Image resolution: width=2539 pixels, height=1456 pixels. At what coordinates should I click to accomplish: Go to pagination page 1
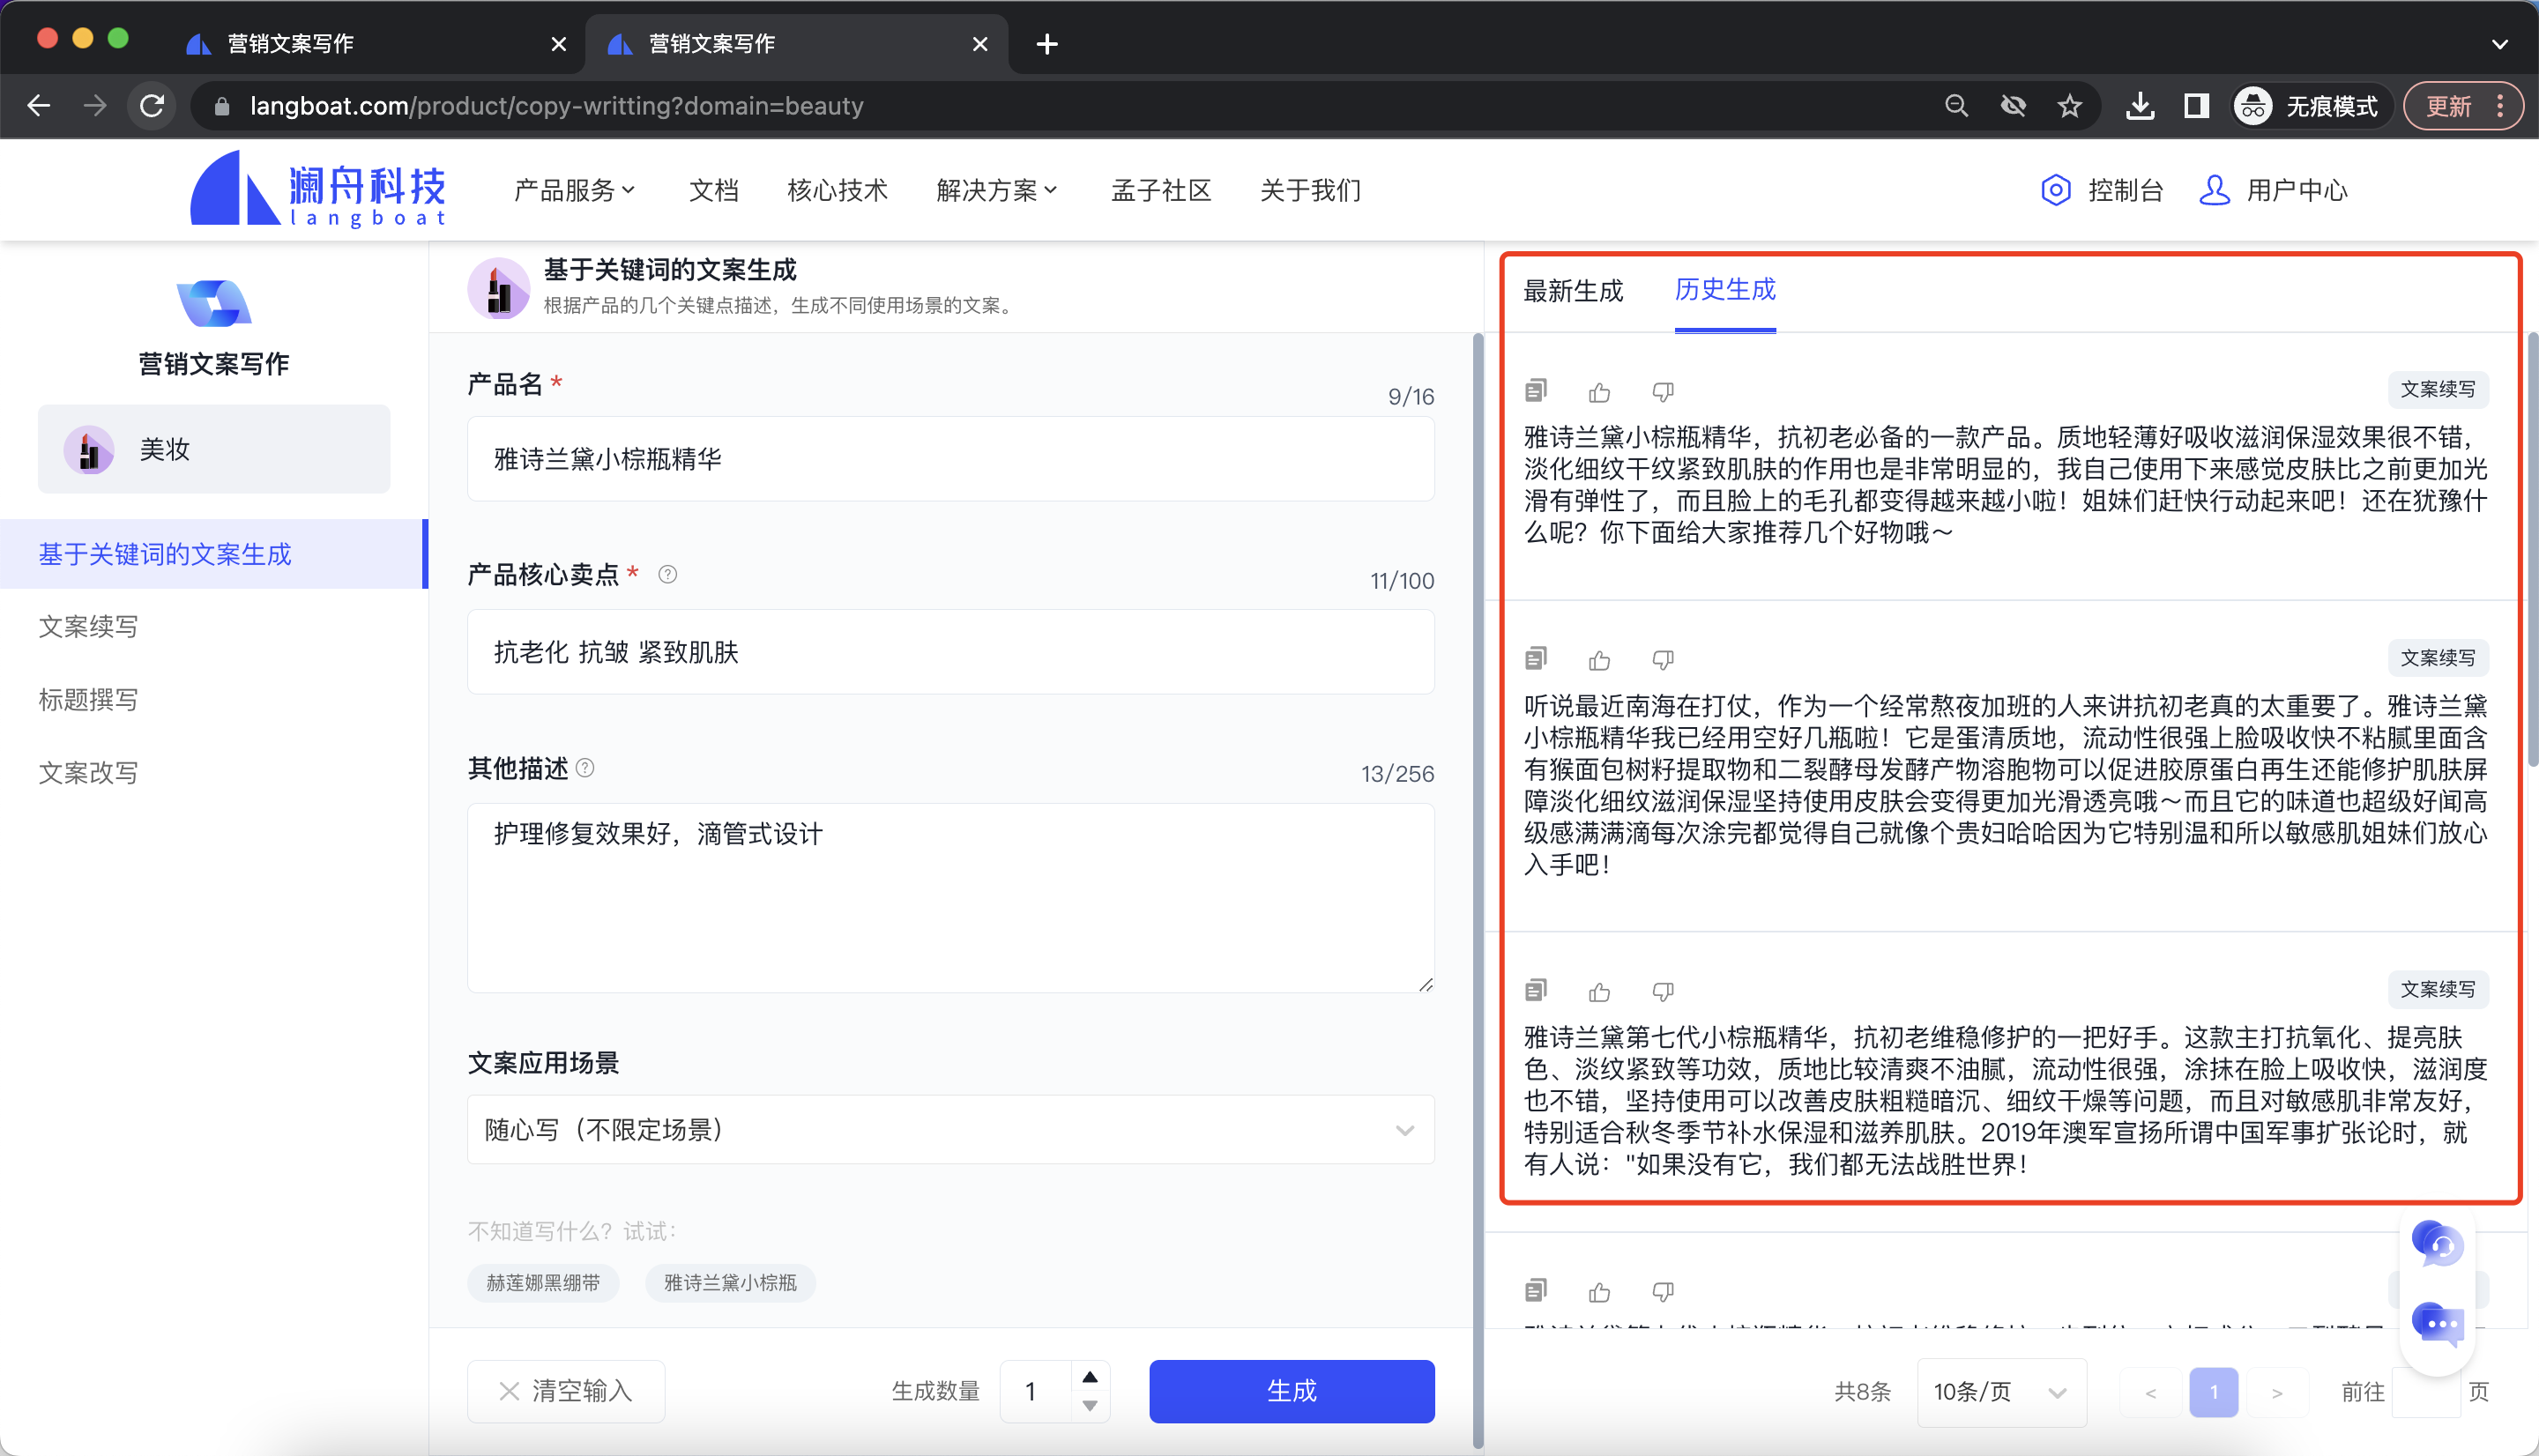2213,1392
